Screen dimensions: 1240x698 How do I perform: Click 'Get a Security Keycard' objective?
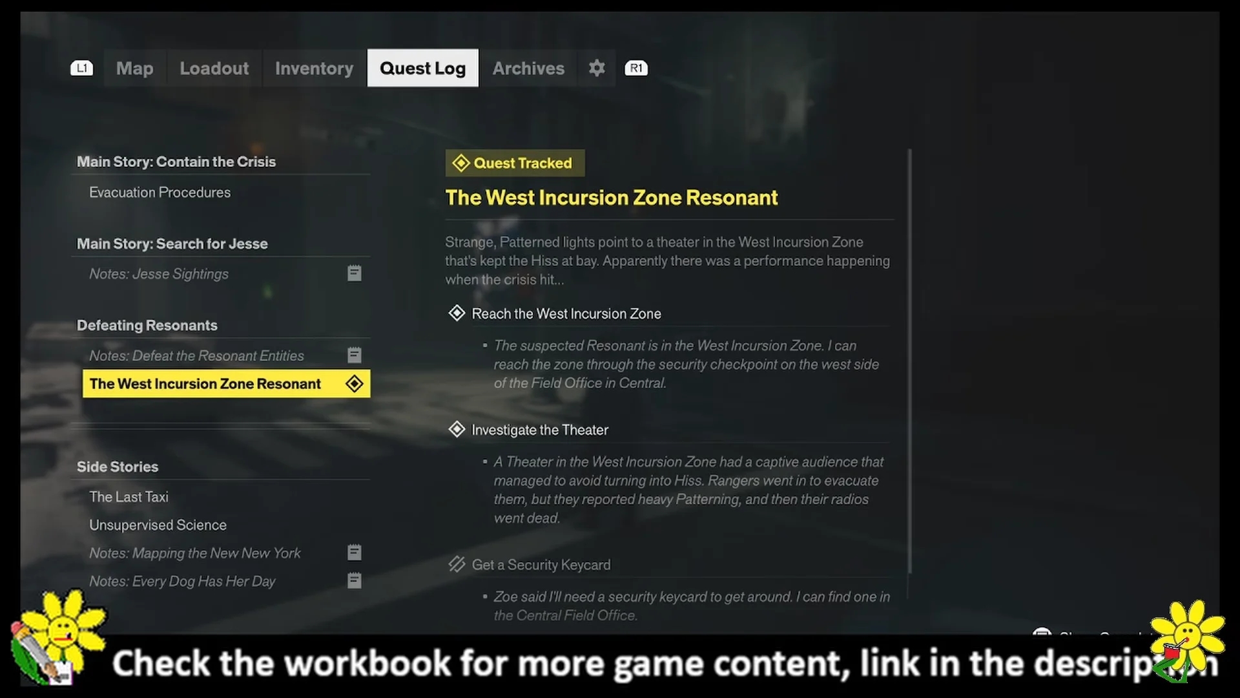(x=541, y=565)
